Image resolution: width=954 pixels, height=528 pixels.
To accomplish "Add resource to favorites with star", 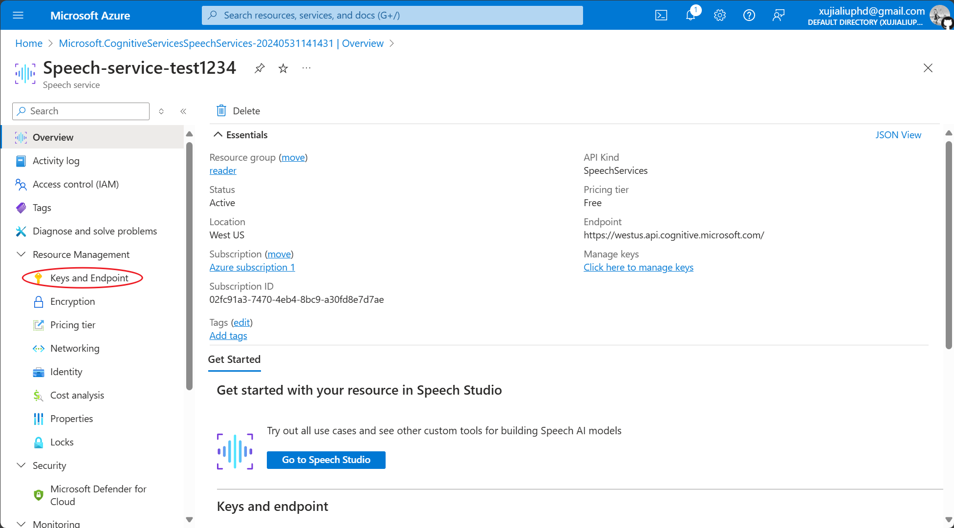I will pos(283,68).
